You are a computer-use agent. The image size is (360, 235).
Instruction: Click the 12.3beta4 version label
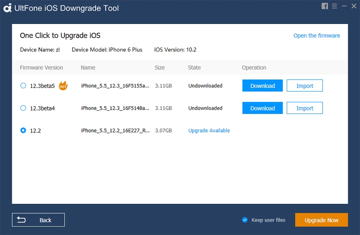pos(43,108)
